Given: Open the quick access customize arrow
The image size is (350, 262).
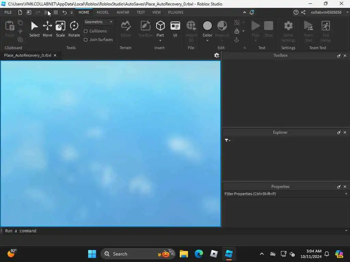Looking at the screenshot, I should pyautogui.click(x=72, y=13).
